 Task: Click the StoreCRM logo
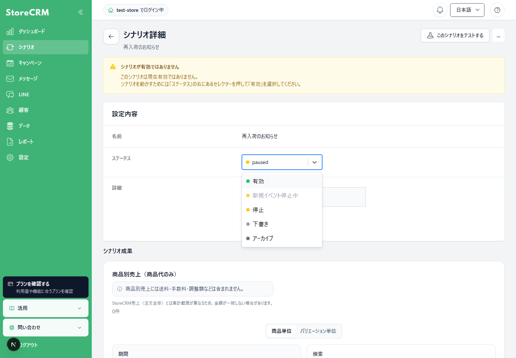pyautogui.click(x=27, y=12)
